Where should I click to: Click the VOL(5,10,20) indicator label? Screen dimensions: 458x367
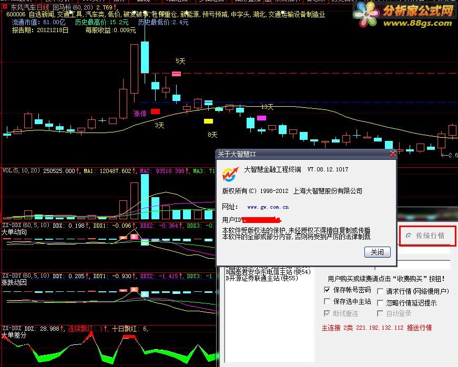(x=21, y=170)
